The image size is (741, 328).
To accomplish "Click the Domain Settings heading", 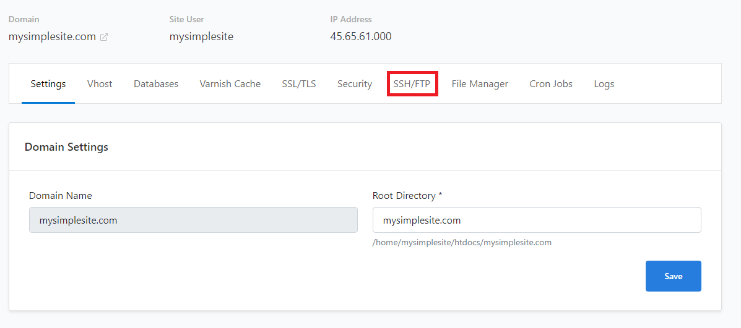I will 66,147.
